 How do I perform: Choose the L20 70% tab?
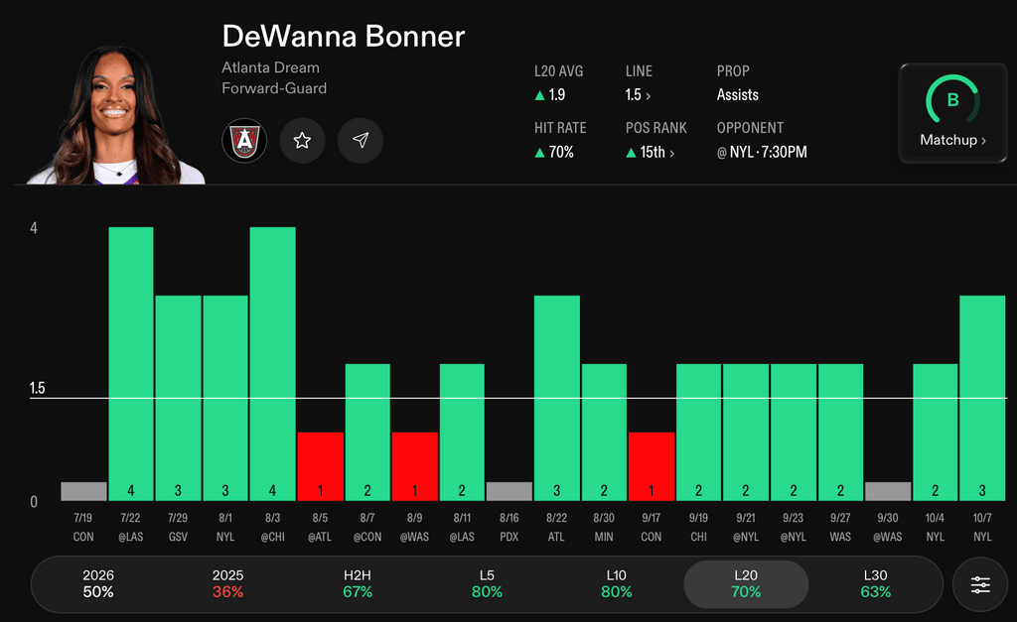[746, 583]
